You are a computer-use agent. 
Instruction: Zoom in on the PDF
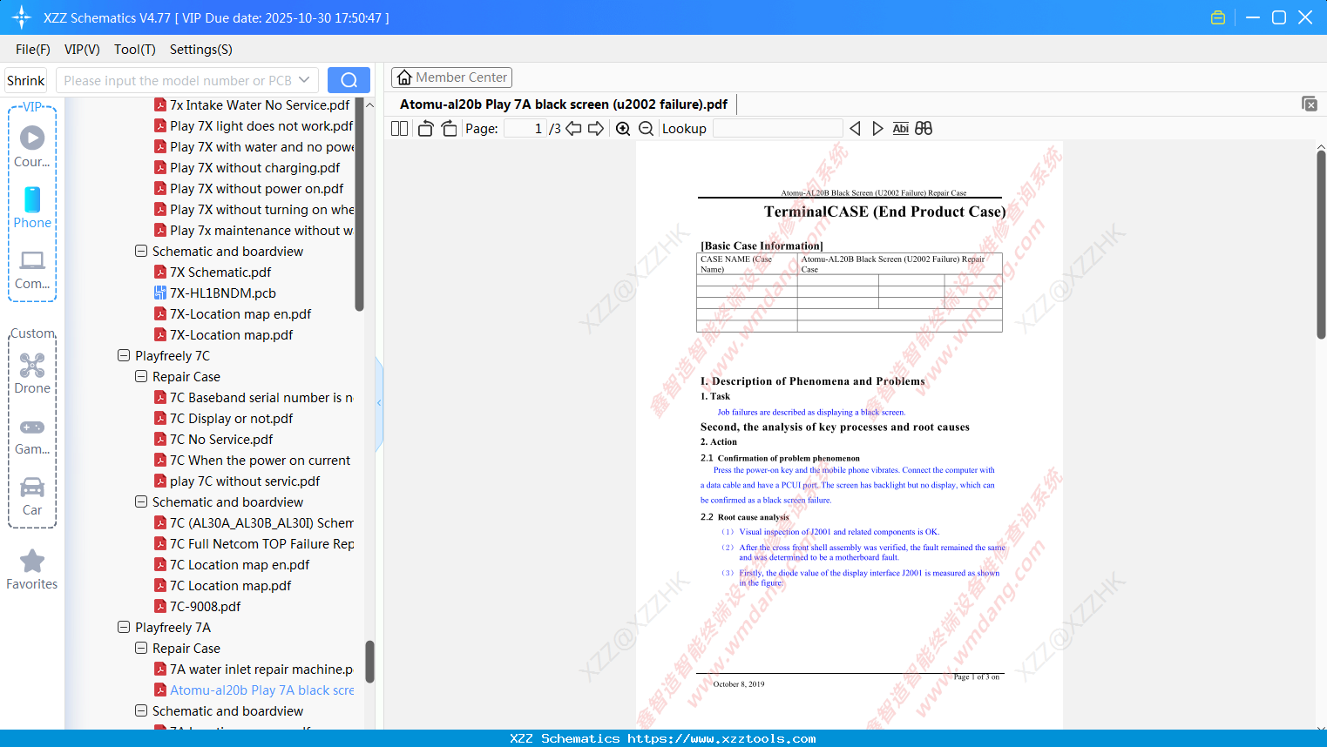[623, 129]
